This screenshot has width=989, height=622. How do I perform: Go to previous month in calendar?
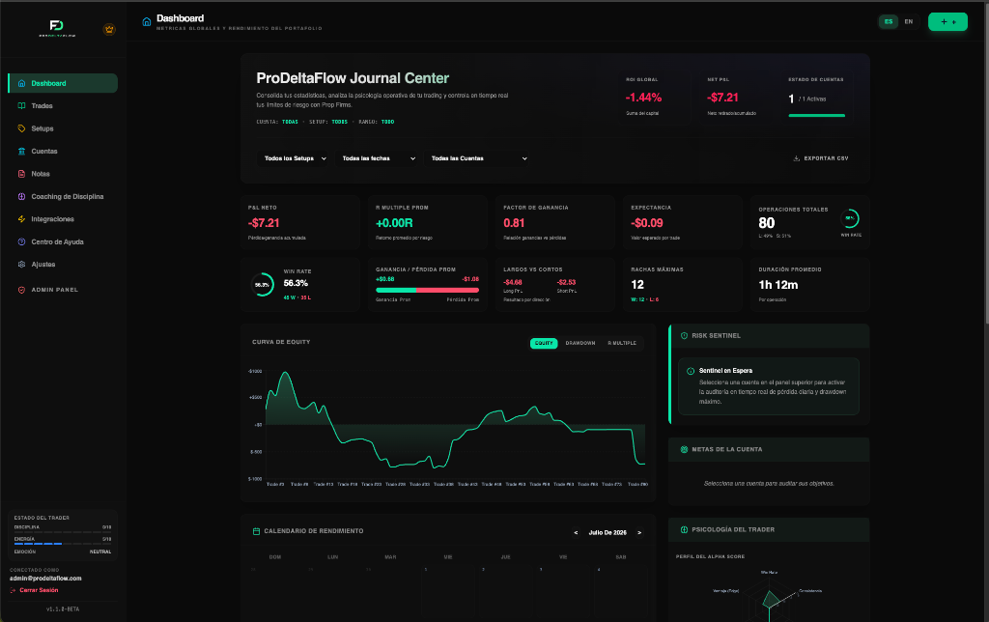pos(576,533)
